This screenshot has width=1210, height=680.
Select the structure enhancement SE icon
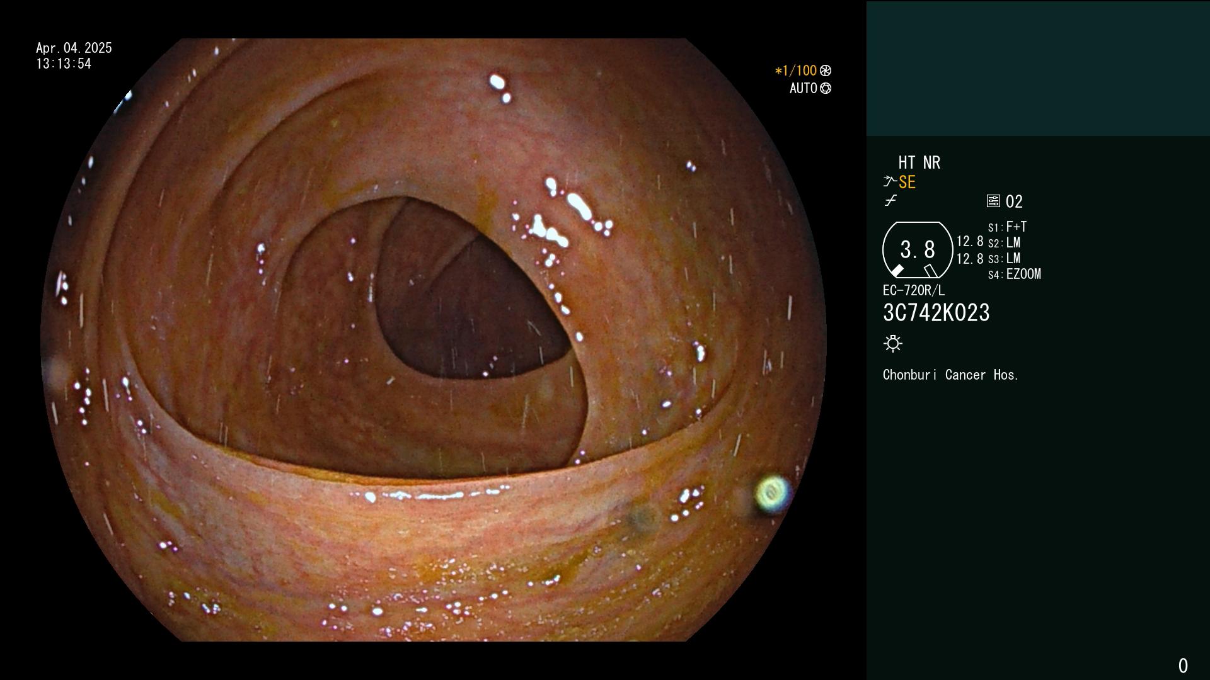click(890, 182)
